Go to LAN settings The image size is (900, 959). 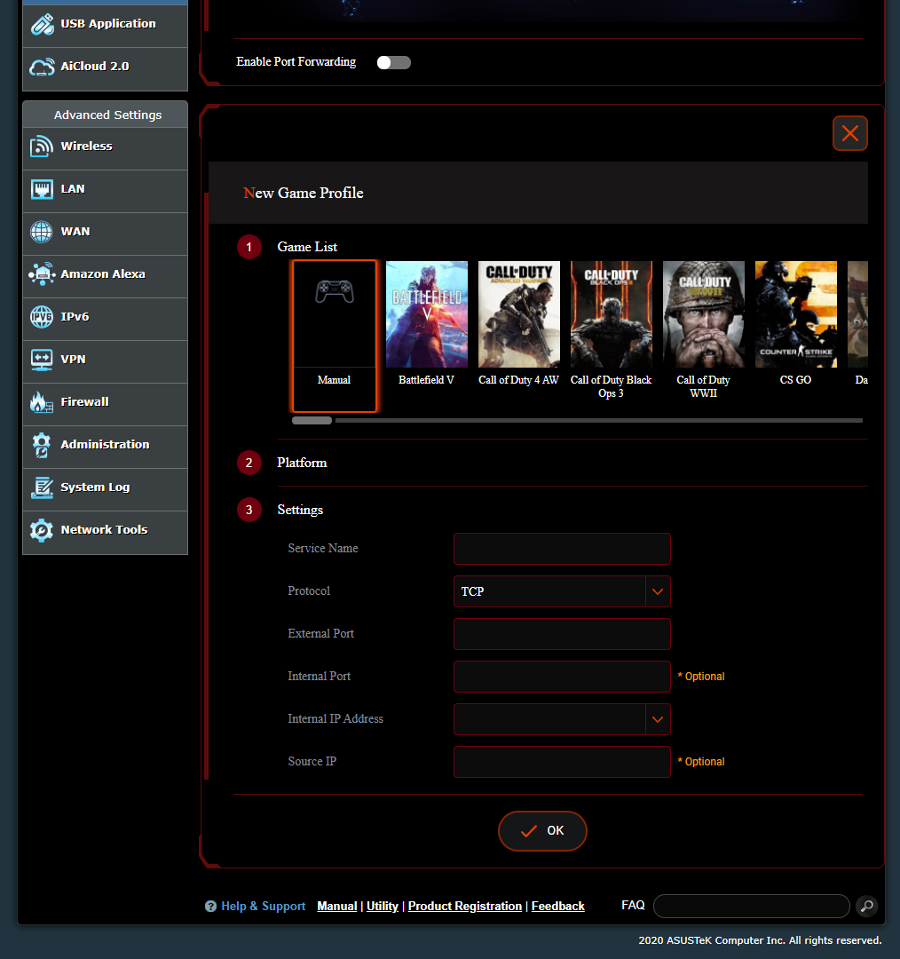click(105, 191)
